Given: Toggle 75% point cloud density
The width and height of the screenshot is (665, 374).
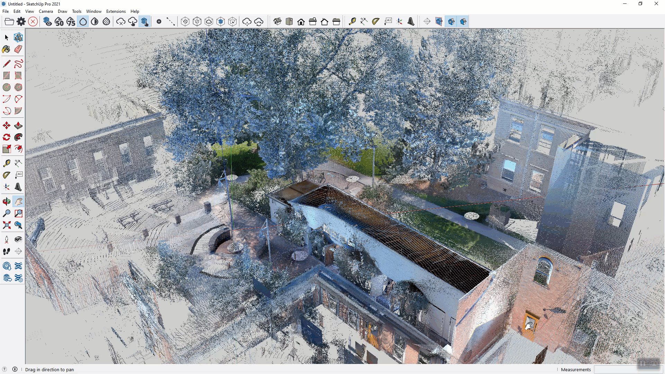Looking at the screenshot, I should click(71, 21).
